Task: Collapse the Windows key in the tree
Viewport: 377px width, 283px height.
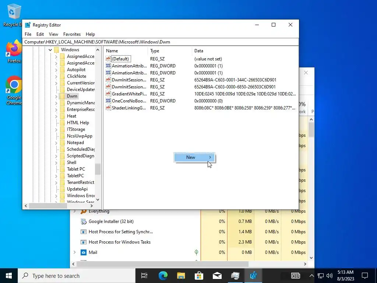Action: pos(50,50)
